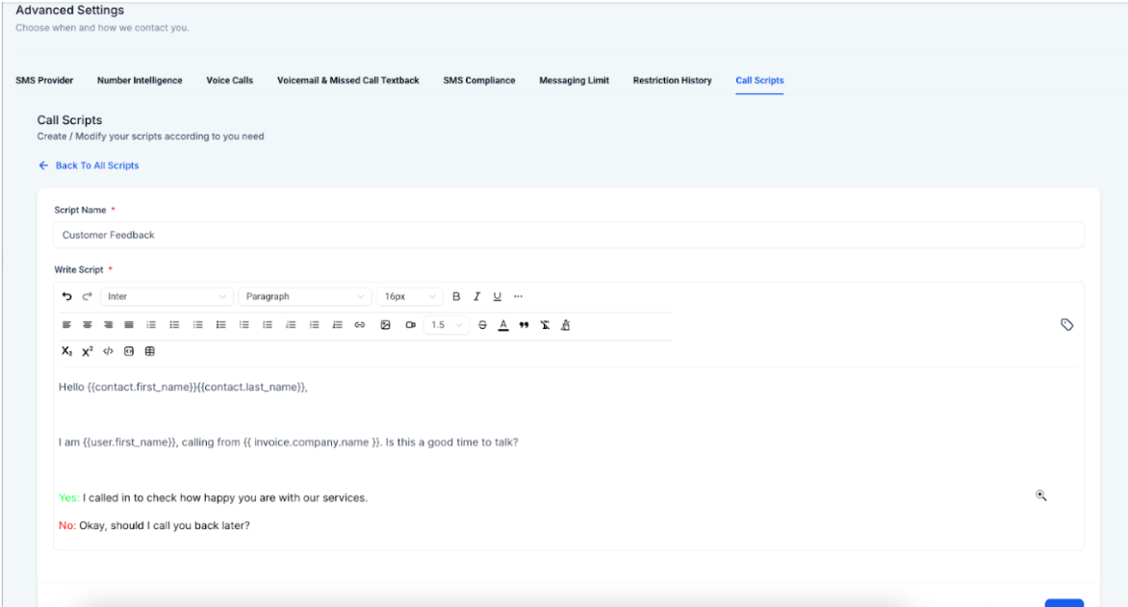Viewport: 1128px width, 607px height.
Task: Open the text color picker
Action: [x=503, y=325]
